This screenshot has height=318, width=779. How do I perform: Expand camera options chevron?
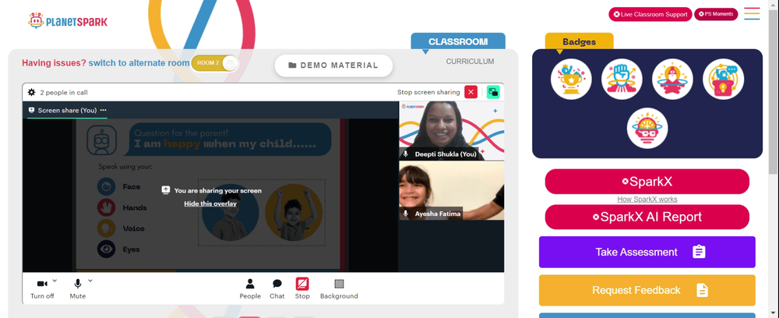point(55,281)
